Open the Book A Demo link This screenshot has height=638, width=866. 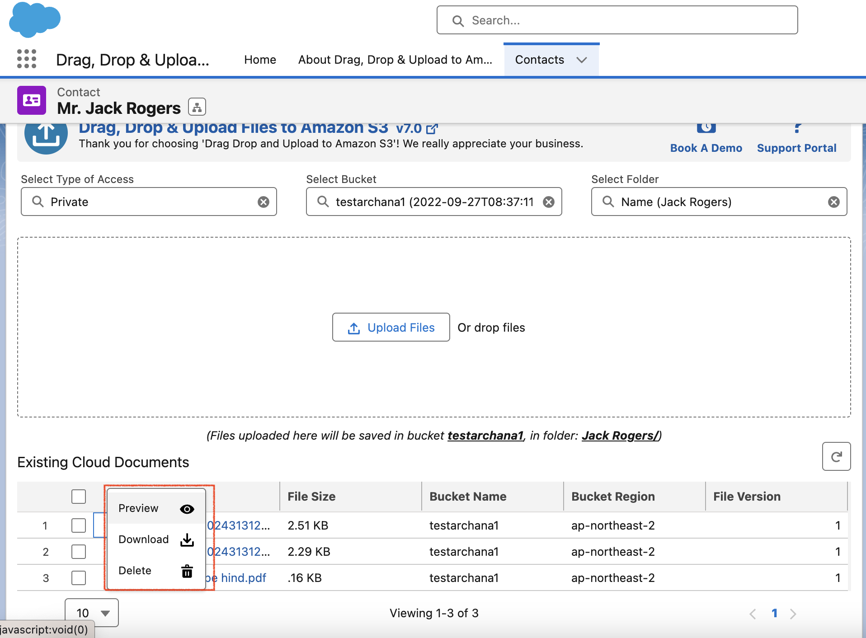click(706, 148)
